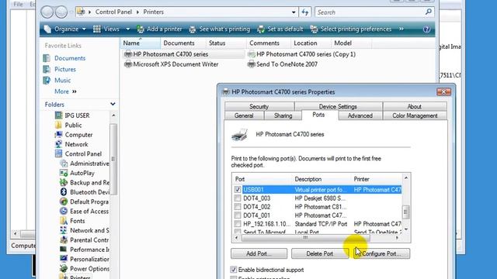
Task: Check the DOT4_002 port checkbox
Action: [x=238, y=207]
